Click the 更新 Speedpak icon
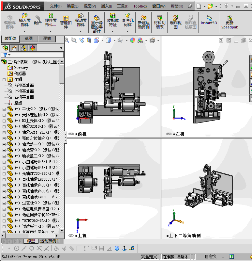This screenshot has height=261, width=252. pyautogui.click(x=230, y=21)
